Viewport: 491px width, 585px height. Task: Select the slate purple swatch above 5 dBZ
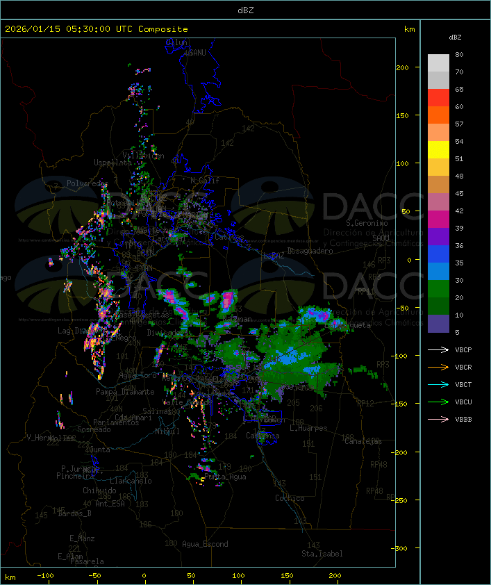[438, 324]
